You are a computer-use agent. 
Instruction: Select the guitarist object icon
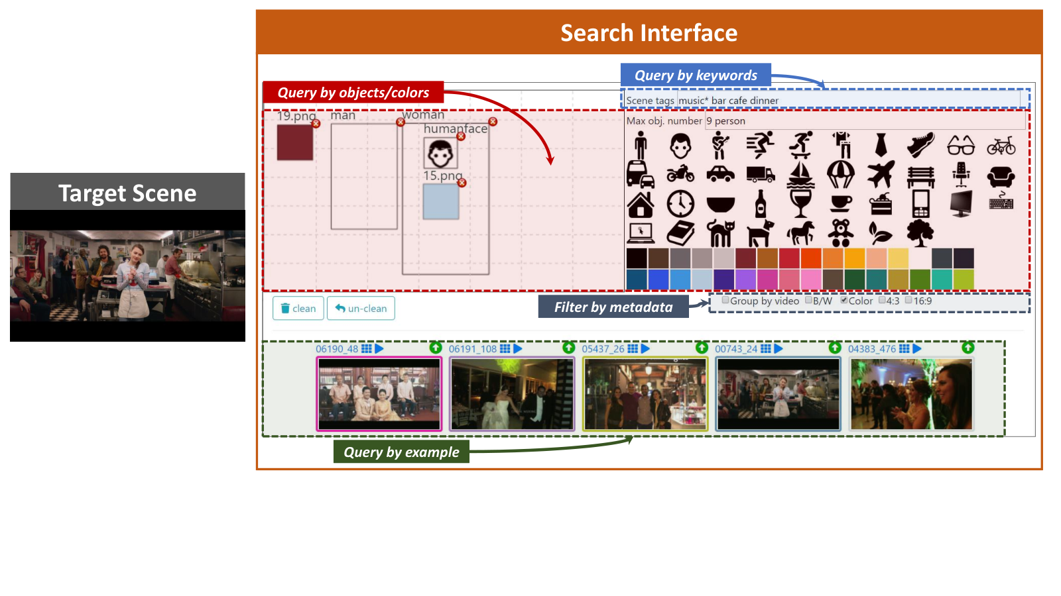pyautogui.click(x=719, y=145)
